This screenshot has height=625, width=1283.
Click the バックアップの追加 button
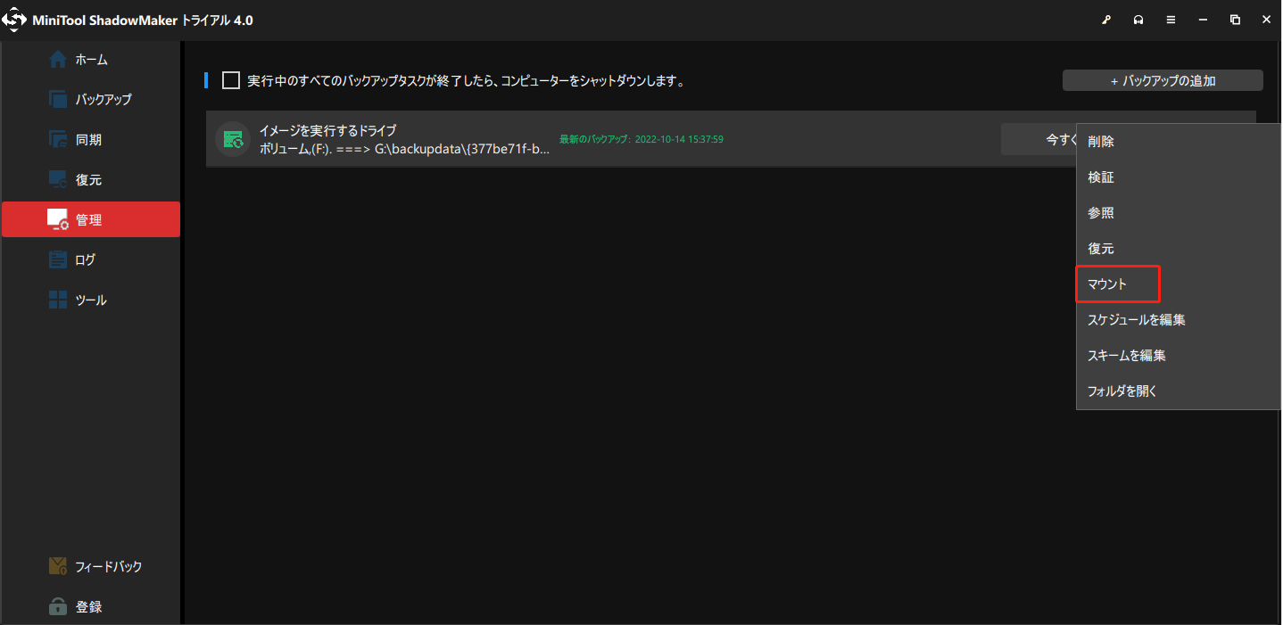pyautogui.click(x=1162, y=79)
